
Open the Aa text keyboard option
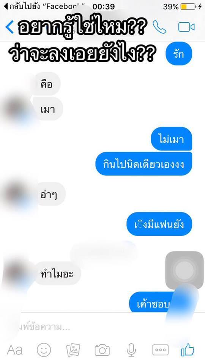[15, 350]
